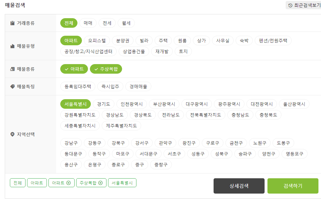This screenshot has width=321, height=199.
Task: Select 사무실 property type
Action: [x=223, y=41]
